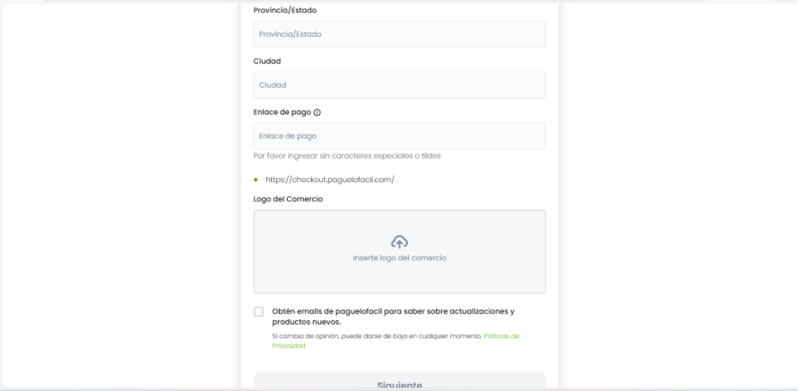Focus the Provincia/Estado input field
This screenshot has width=799, height=391.
pyautogui.click(x=399, y=34)
